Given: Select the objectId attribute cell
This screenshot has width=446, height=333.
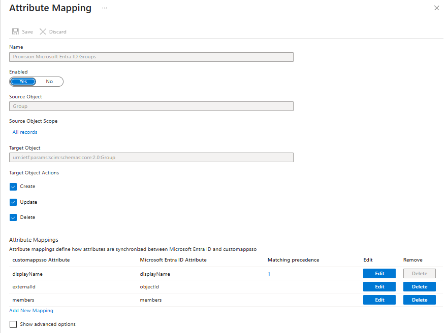Looking at the screenshot, I should (x=149, y=287).
